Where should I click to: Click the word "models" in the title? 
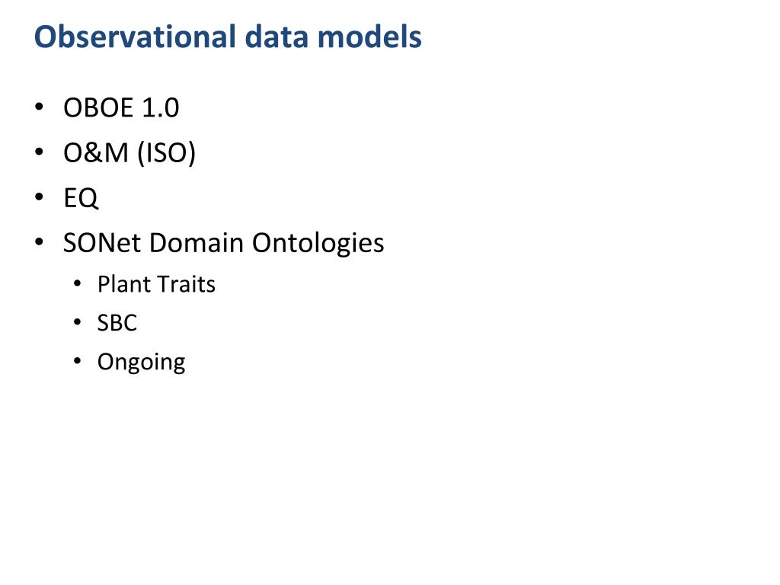(x=369, y=37)
